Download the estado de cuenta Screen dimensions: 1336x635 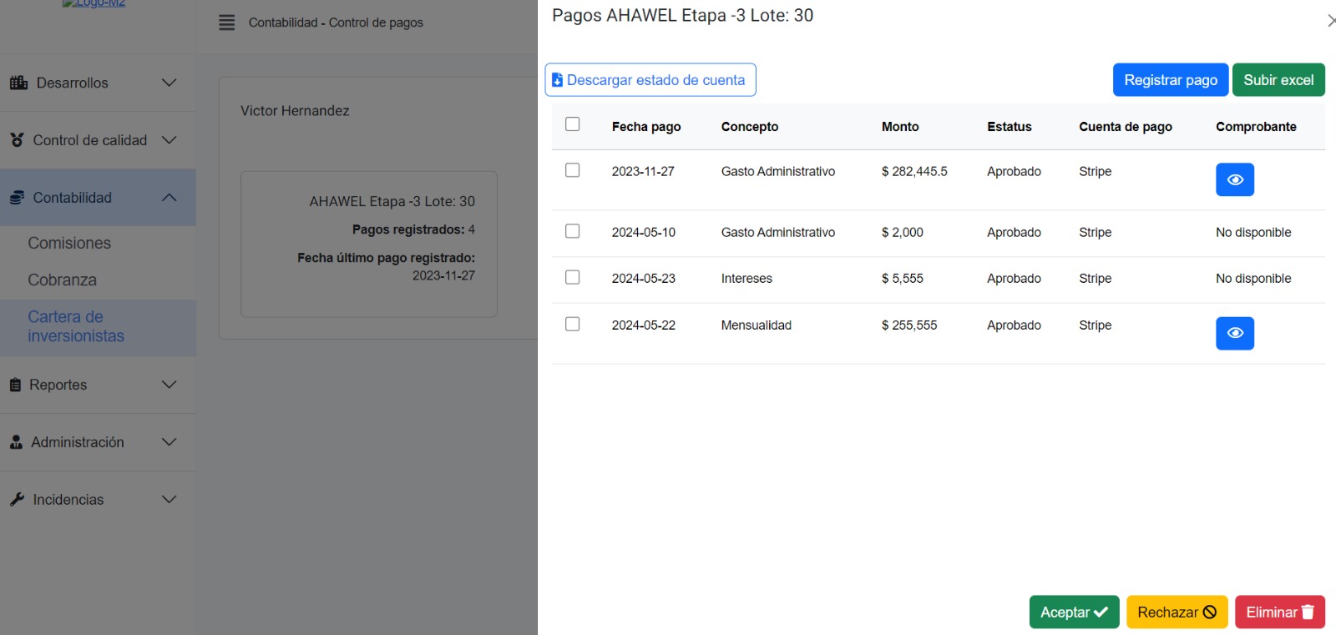pos(650,80)
